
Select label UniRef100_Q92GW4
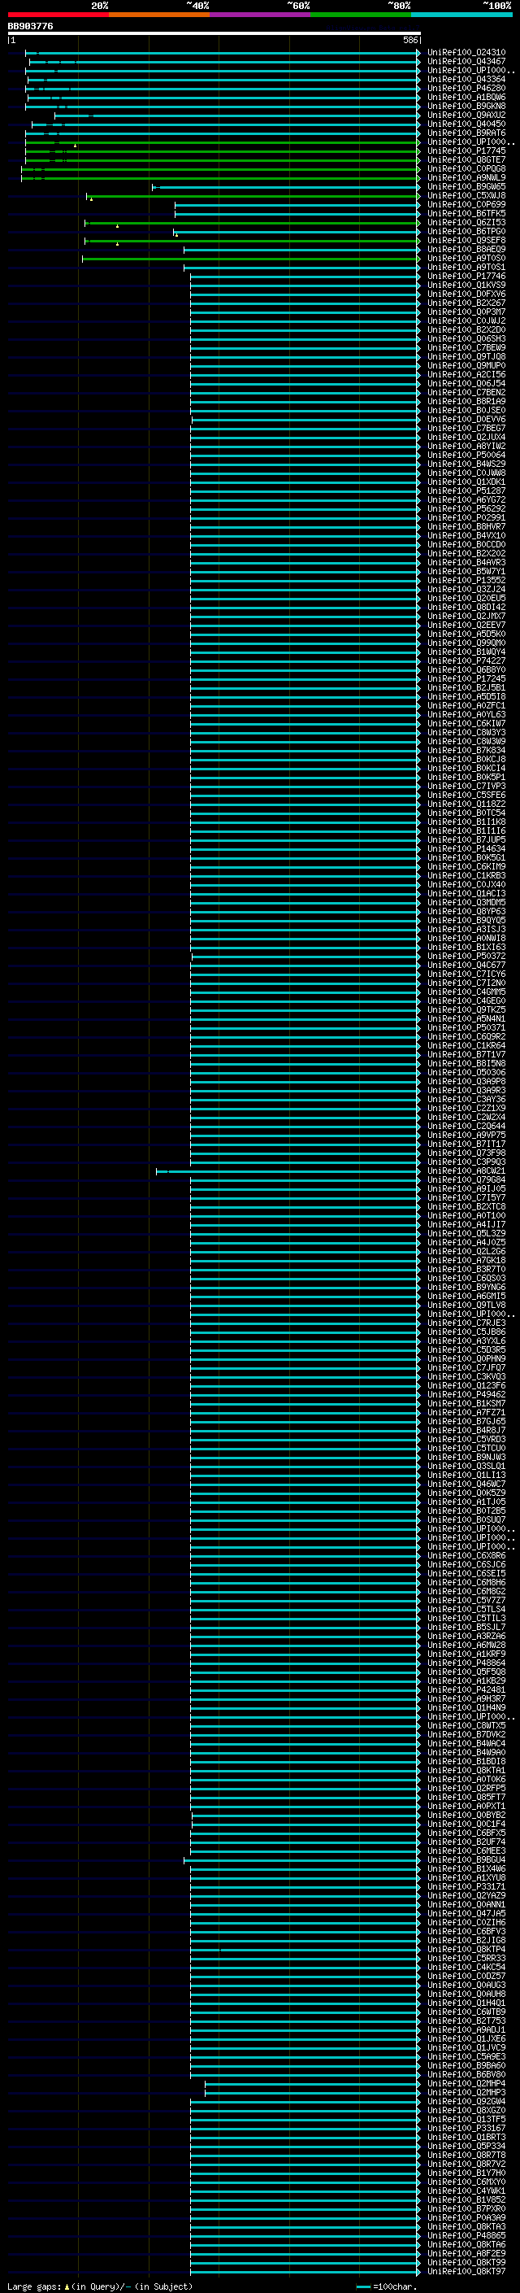click(x=466, y=2101)
